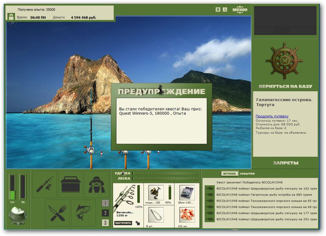This screenshot has width=326, height=236.
Task: Open the tackle box inventory
Action: click(x=70, y=184)
